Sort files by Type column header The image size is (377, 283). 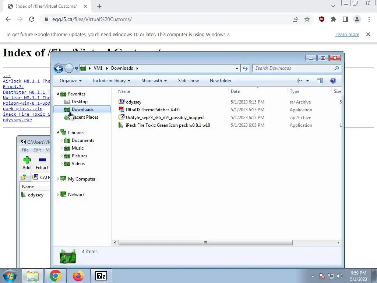295,91
